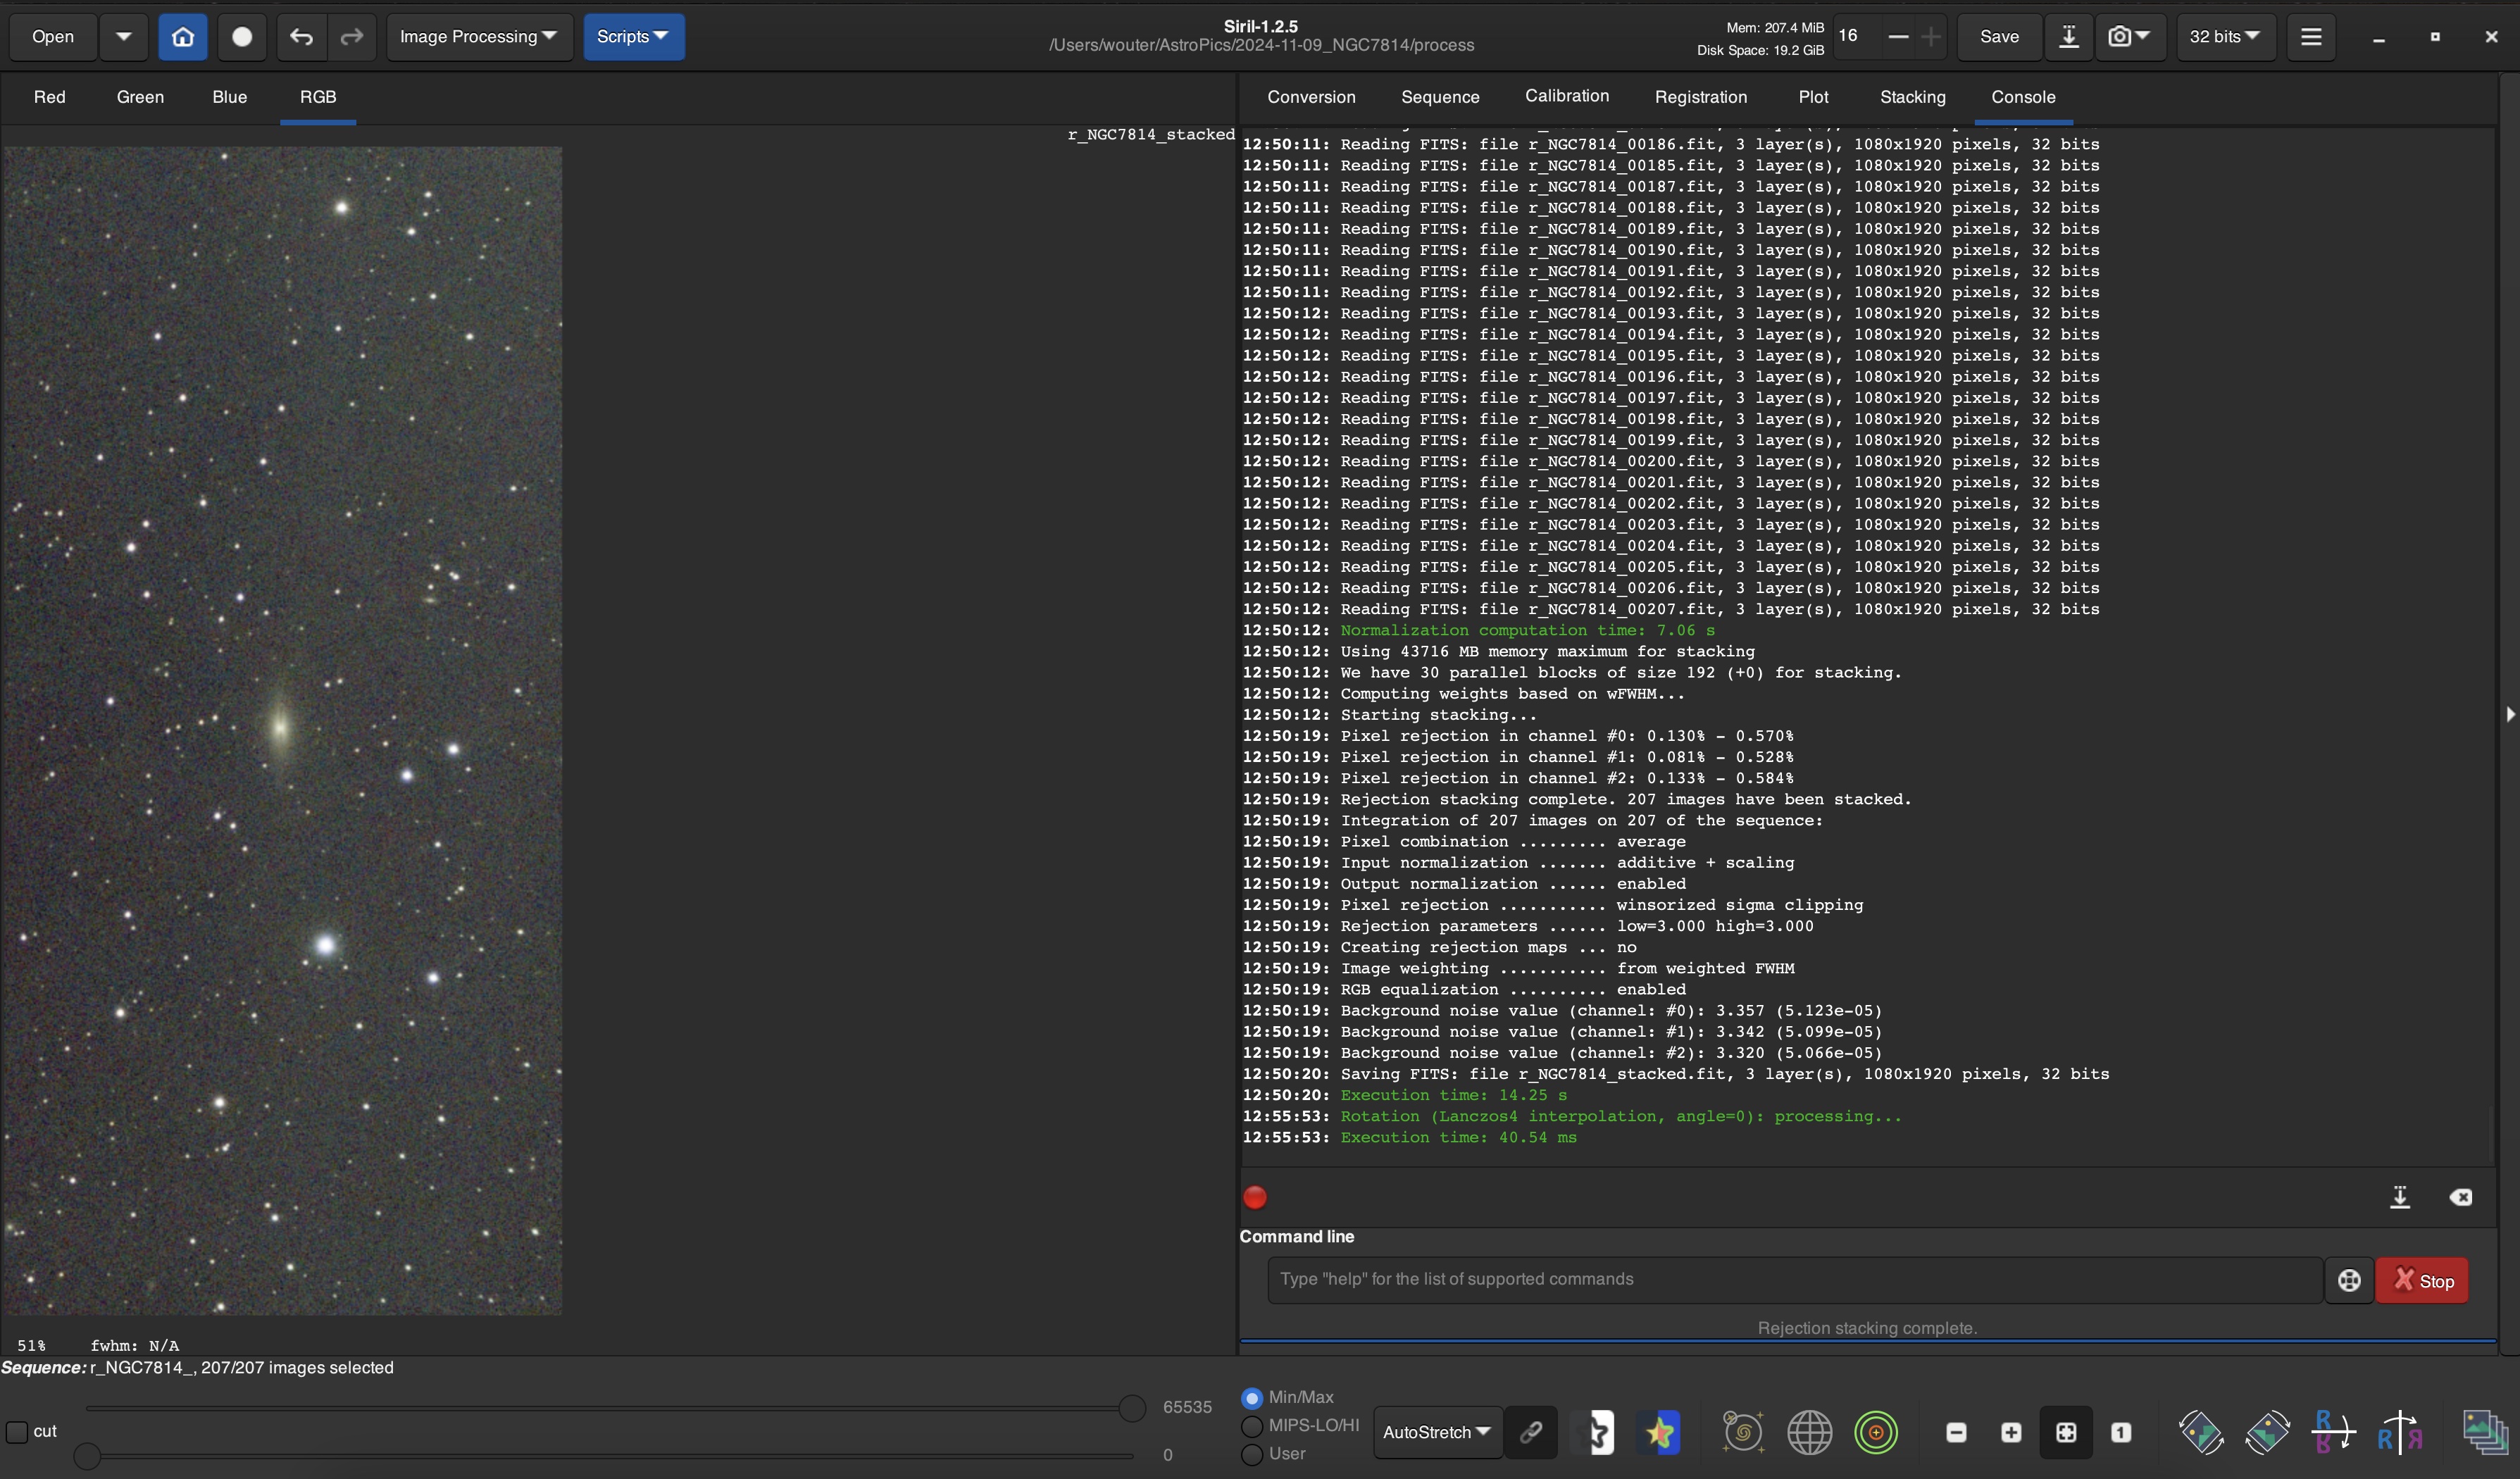
Task: Open the 32 bits dropdown
Action: tap(2225, 37)
